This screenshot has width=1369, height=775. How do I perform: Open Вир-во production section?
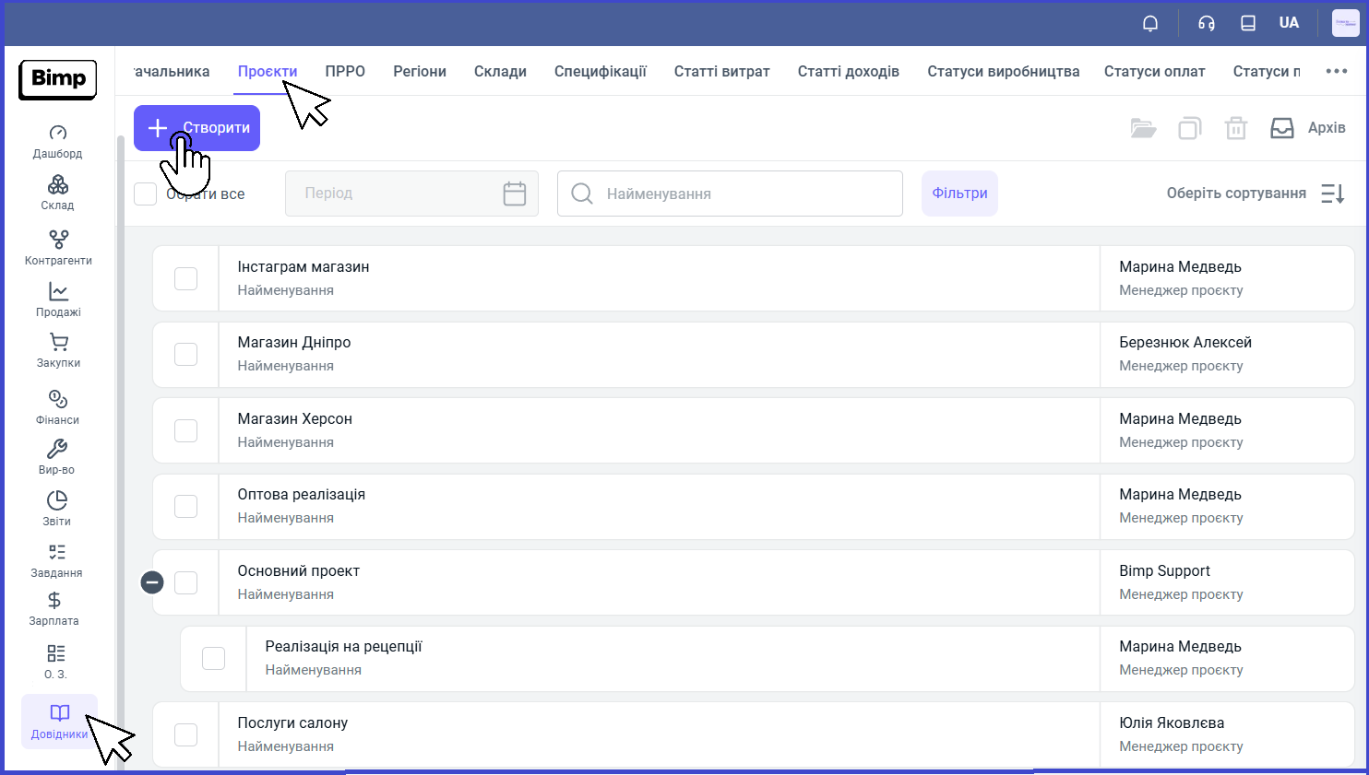(x=57, y=458)
